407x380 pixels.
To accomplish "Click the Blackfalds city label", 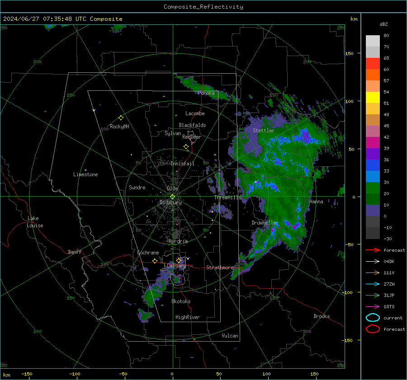I will pyautogui.click(x=192, y=125).
